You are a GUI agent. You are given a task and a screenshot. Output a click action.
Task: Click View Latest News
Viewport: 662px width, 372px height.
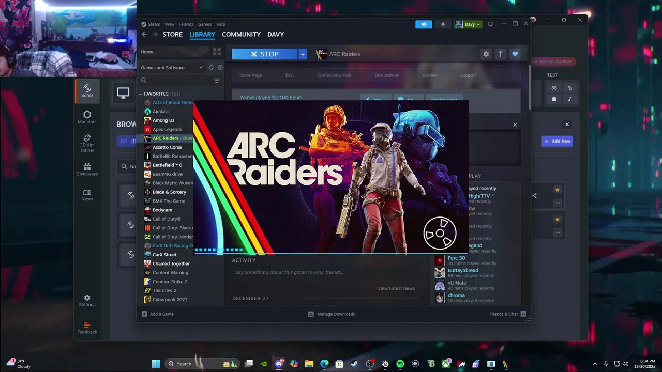point(396,288)
